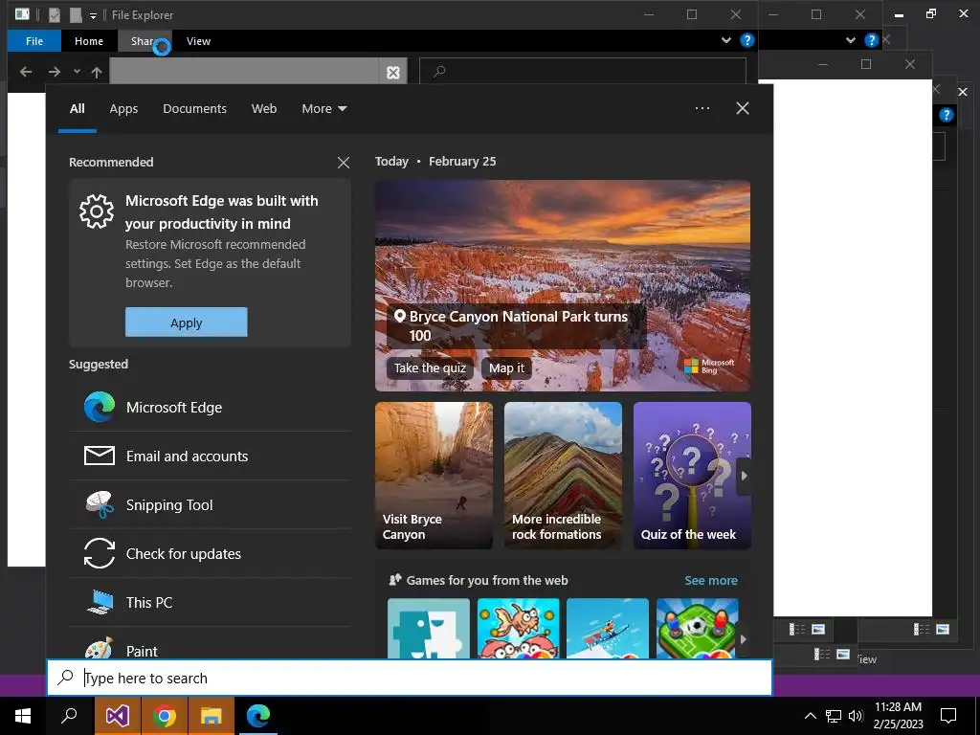Open the skiing game thumbnail
980x735 pixels.
pyautogui.click(x=608, y=628)
